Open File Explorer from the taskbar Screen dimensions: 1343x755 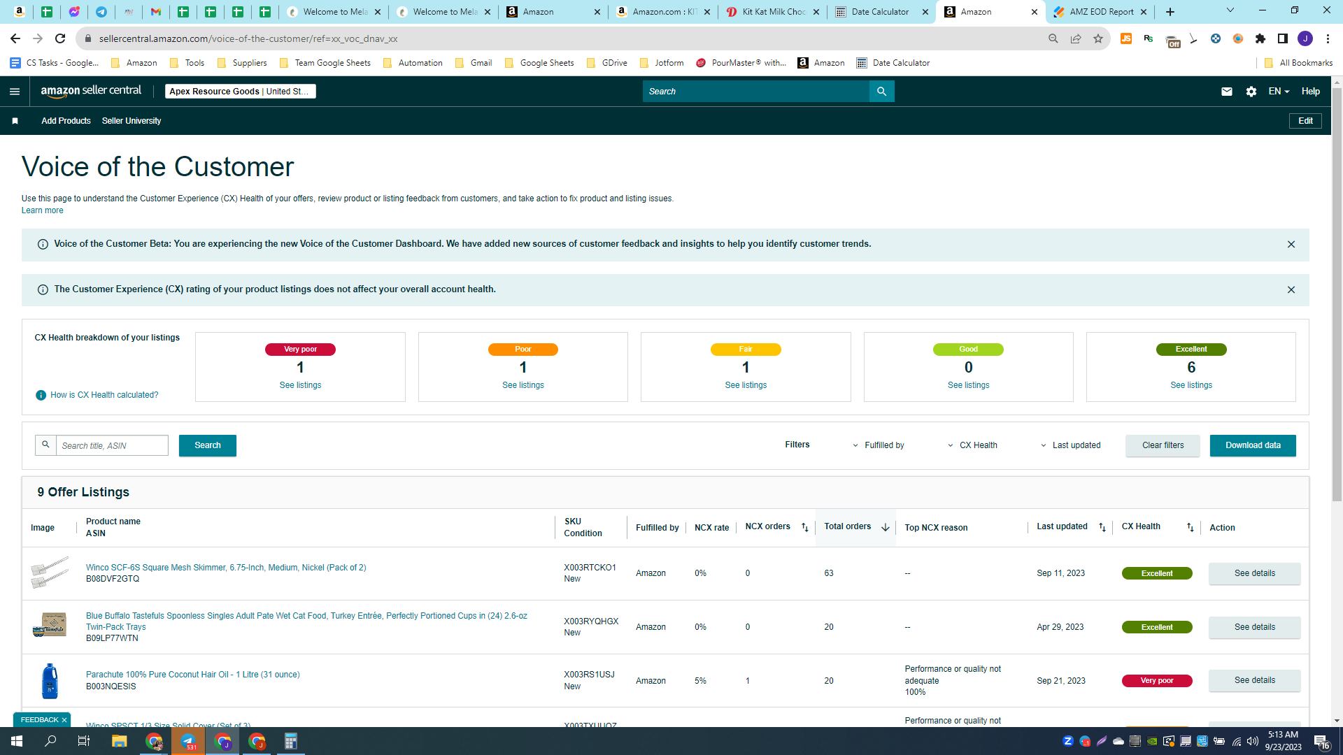pos(119,741)
